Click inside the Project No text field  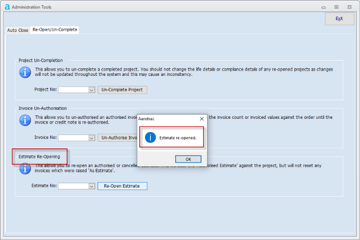click(73, 90)
